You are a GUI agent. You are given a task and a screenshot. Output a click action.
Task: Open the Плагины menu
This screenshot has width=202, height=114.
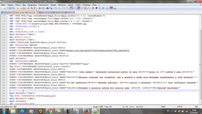(86, 5)
